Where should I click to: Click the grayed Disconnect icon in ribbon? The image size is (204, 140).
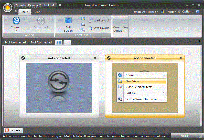(x=41, y=21)
